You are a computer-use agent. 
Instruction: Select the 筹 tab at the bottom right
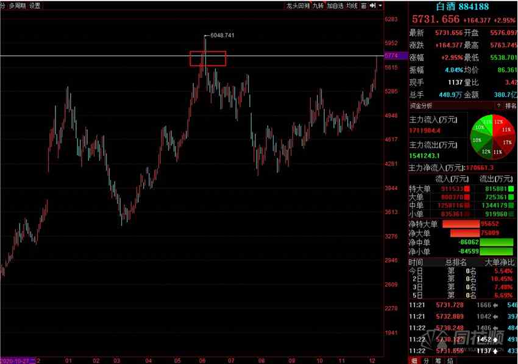[x=438, y=360]
